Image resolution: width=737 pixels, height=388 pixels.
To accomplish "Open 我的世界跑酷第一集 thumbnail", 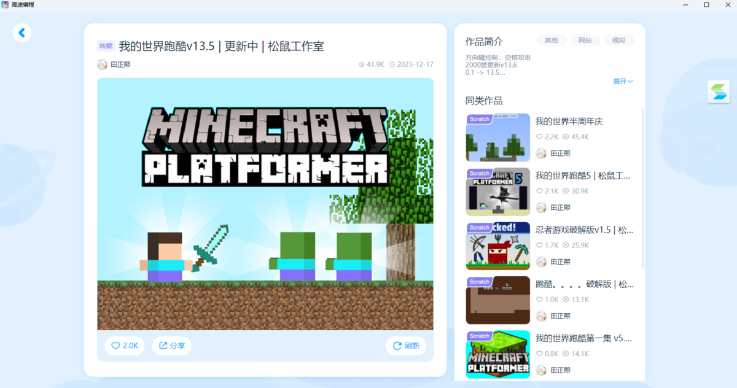I will pyautogui.click(x=497, y=354).
